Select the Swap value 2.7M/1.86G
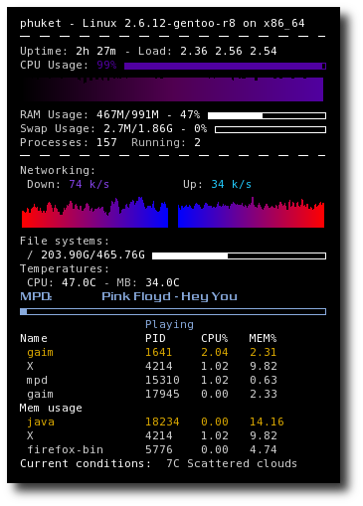The height and width of the screenshot is (506, 363). coord(138,128)
